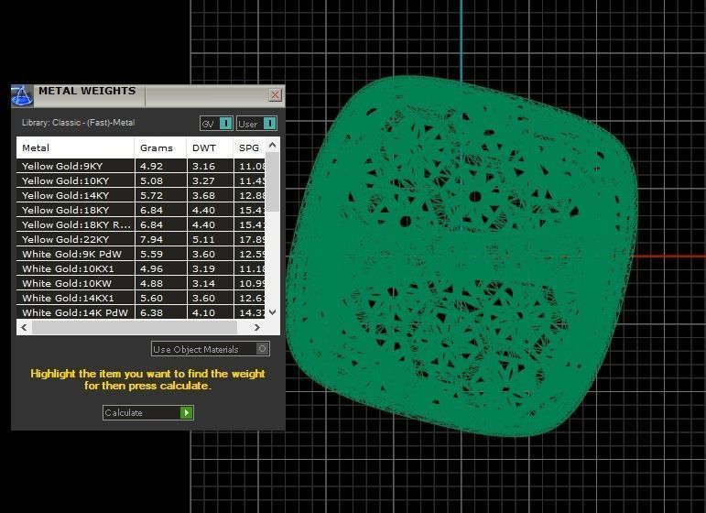
Task: Sort by the Grams column header
Action: click(160, 147)
